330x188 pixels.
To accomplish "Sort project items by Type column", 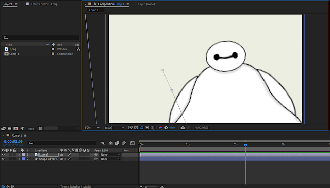I will (x=59, y=45).
